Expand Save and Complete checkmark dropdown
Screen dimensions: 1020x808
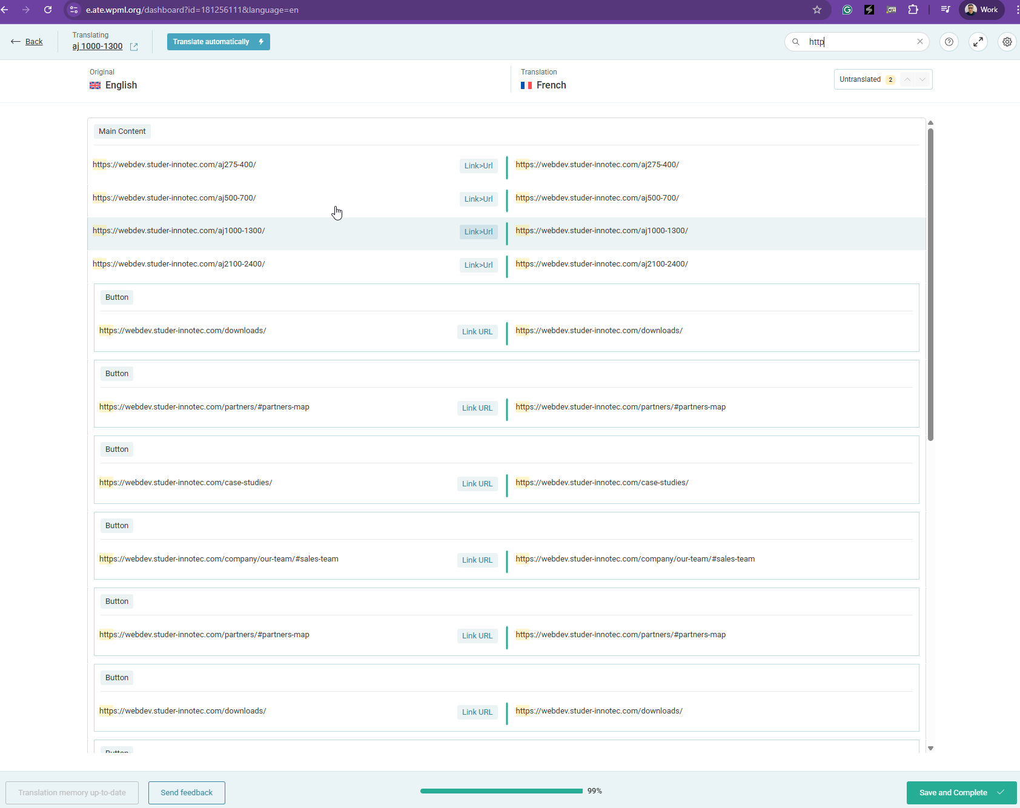(x=1001, y=792)
